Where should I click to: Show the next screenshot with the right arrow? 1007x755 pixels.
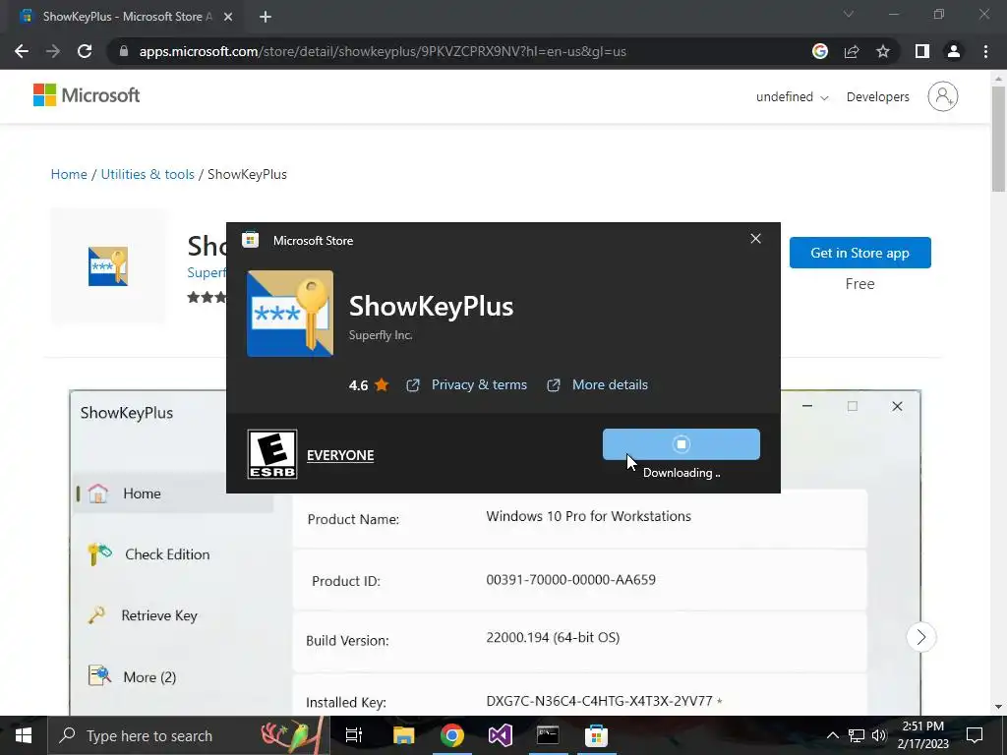[x=920, y=637]
